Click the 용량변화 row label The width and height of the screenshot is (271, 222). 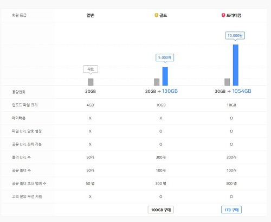pyautogui.click(x=18, y=92)
